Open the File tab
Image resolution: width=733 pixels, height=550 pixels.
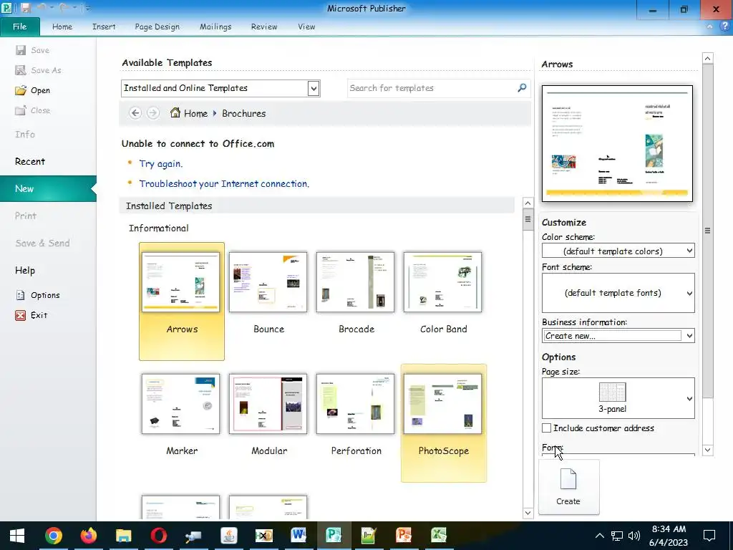tap(20, 26)
